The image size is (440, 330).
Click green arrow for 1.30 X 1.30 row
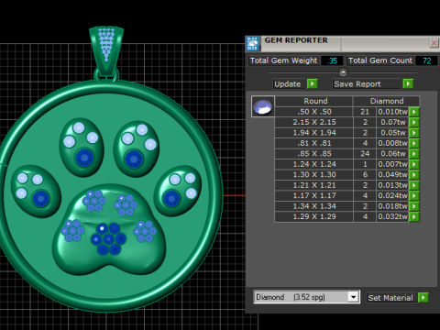(414, 175)
